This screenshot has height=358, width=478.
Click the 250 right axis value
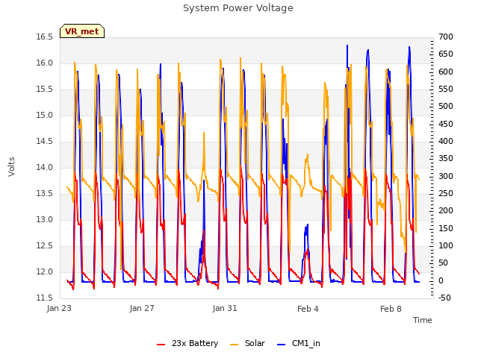pos(446,194)
